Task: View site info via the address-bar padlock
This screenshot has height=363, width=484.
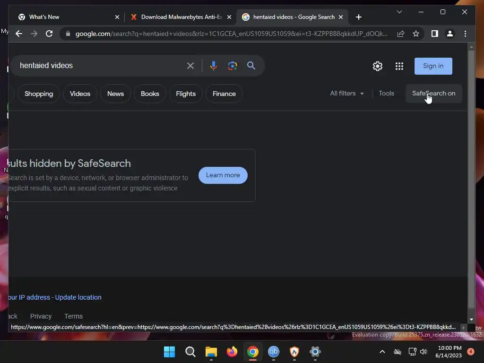Action: click(x=68, y=34)
